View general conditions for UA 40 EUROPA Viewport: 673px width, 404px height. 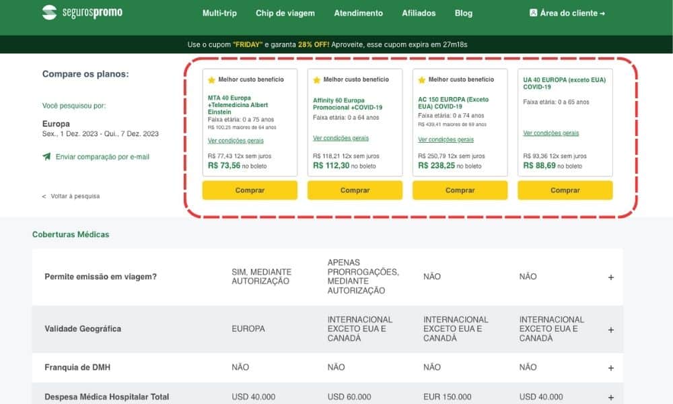(x=551, y=133)
